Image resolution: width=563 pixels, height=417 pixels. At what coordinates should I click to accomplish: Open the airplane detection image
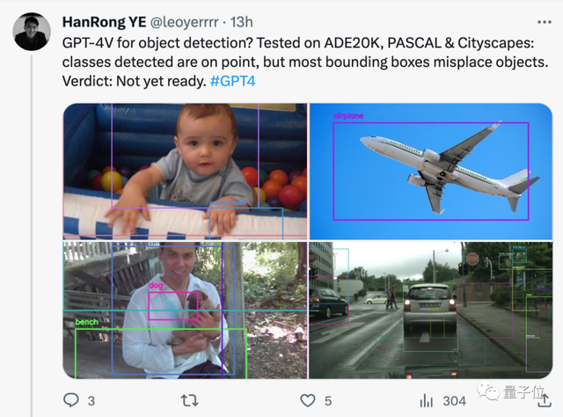(x=431, y=172)
